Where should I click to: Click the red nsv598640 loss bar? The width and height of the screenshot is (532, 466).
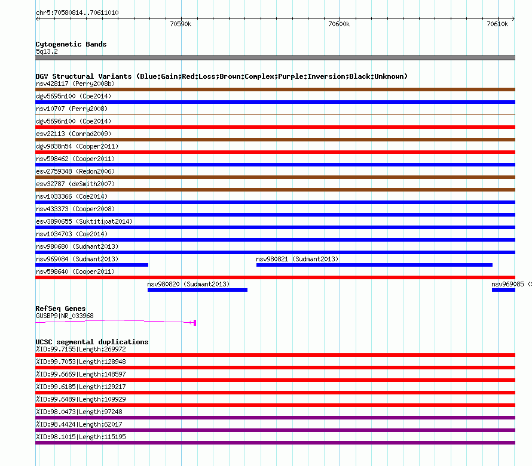click(x=275, y=277)
